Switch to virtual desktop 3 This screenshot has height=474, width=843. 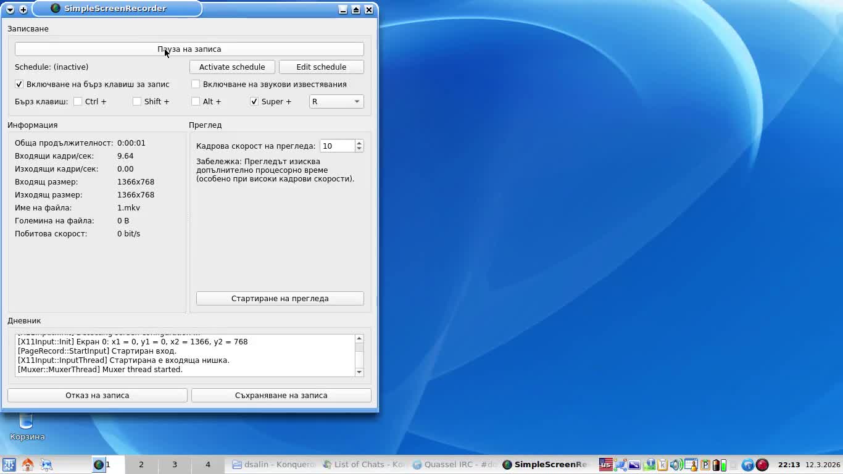click(x=174, y=465)
